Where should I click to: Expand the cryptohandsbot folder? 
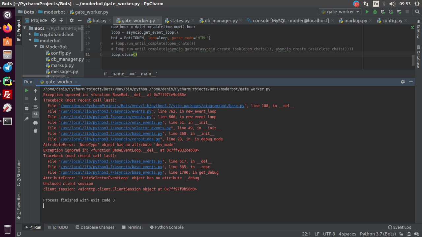(x=30, y=34)
